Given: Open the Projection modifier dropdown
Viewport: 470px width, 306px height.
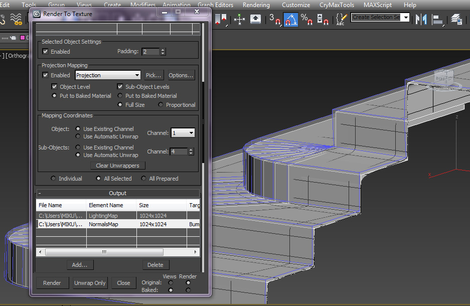Looking at the screenshot, I should click(x=108, y=75).
